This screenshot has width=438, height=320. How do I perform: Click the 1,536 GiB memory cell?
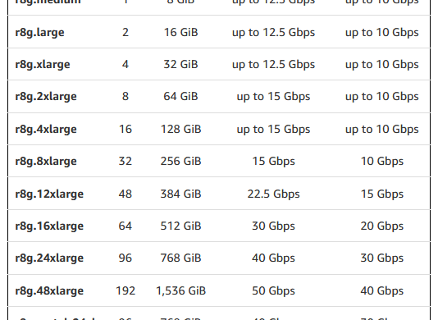point(180,291)
